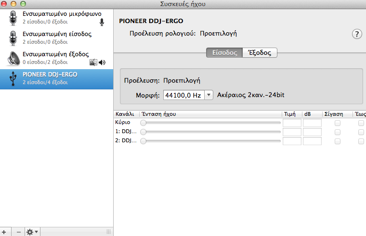Screen dimensions: 366x236
Task: Select Ενσωματωμένη είσοδος in device list
Action: pos(56,38)
